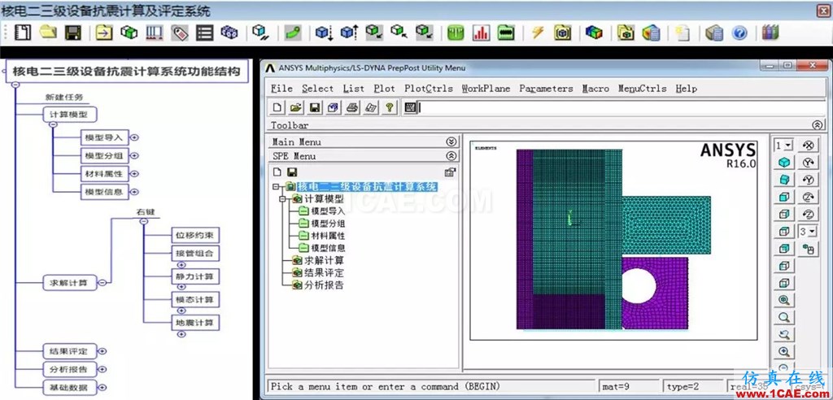This screenshot has width=833, height=400.
Task: Collapse the SPE Menu panel chevron
Action: (451, 156)
